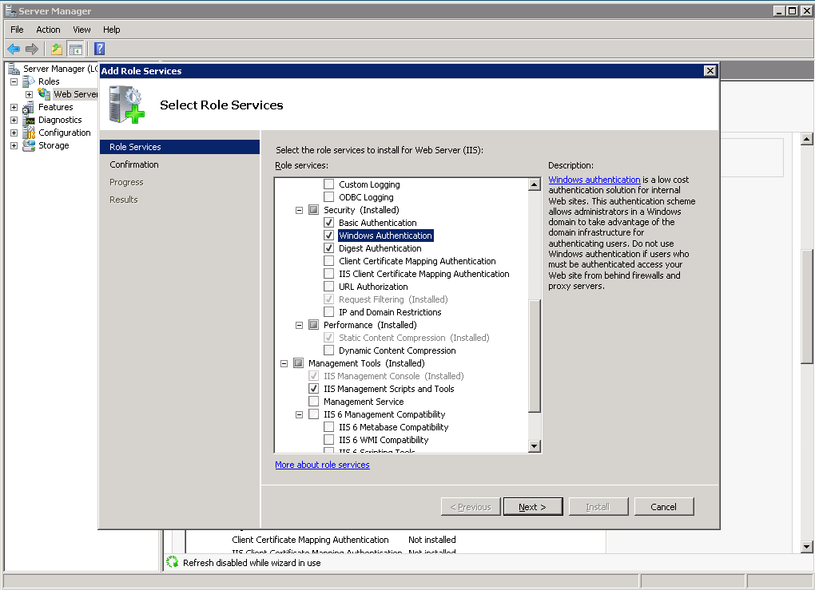Check IIS Client Certificate Mapping Authentication

click(328, 274)
